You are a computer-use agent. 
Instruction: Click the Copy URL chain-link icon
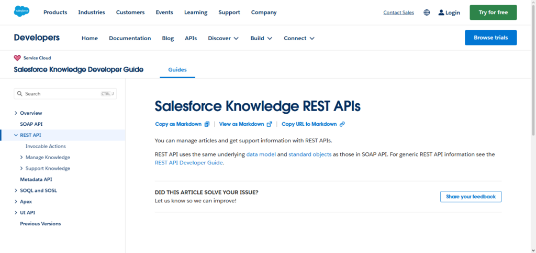pyautogui.click(x=342, y=124)
